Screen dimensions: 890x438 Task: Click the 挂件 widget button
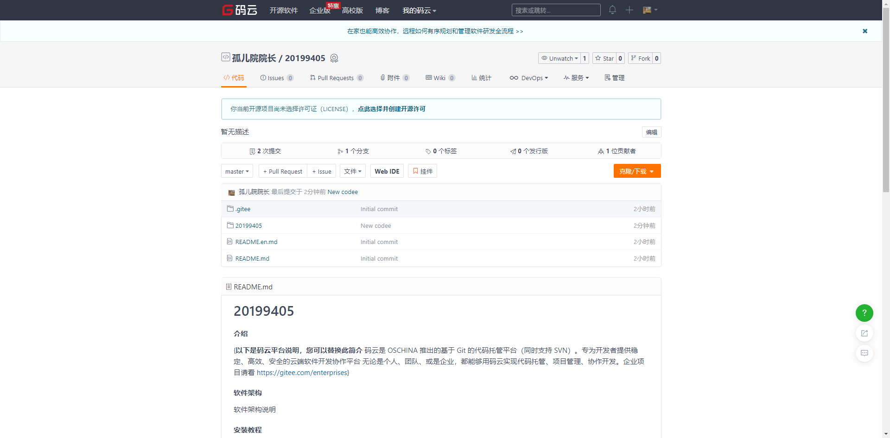[x=423, y=171]
